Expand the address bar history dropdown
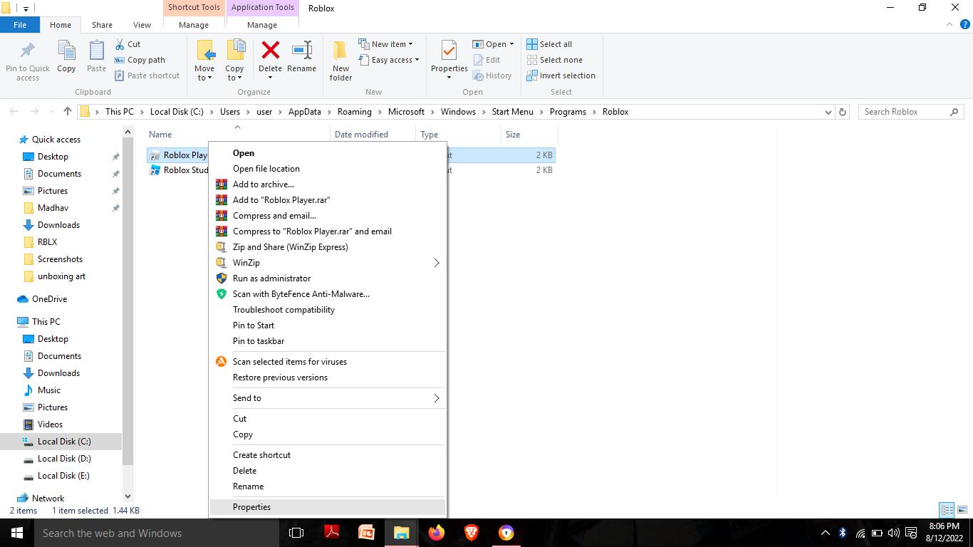 828,112
